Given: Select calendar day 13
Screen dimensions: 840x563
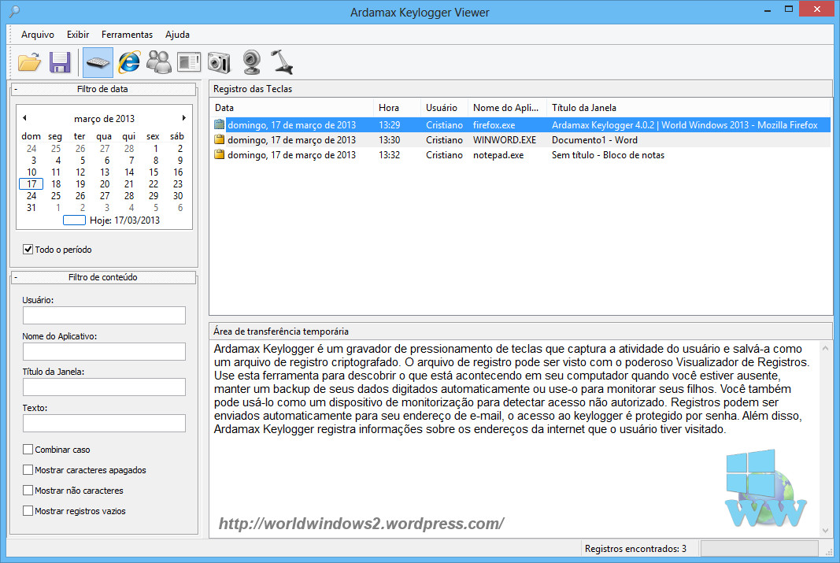Looking at the screenshot, I should [x=105, y=172].
